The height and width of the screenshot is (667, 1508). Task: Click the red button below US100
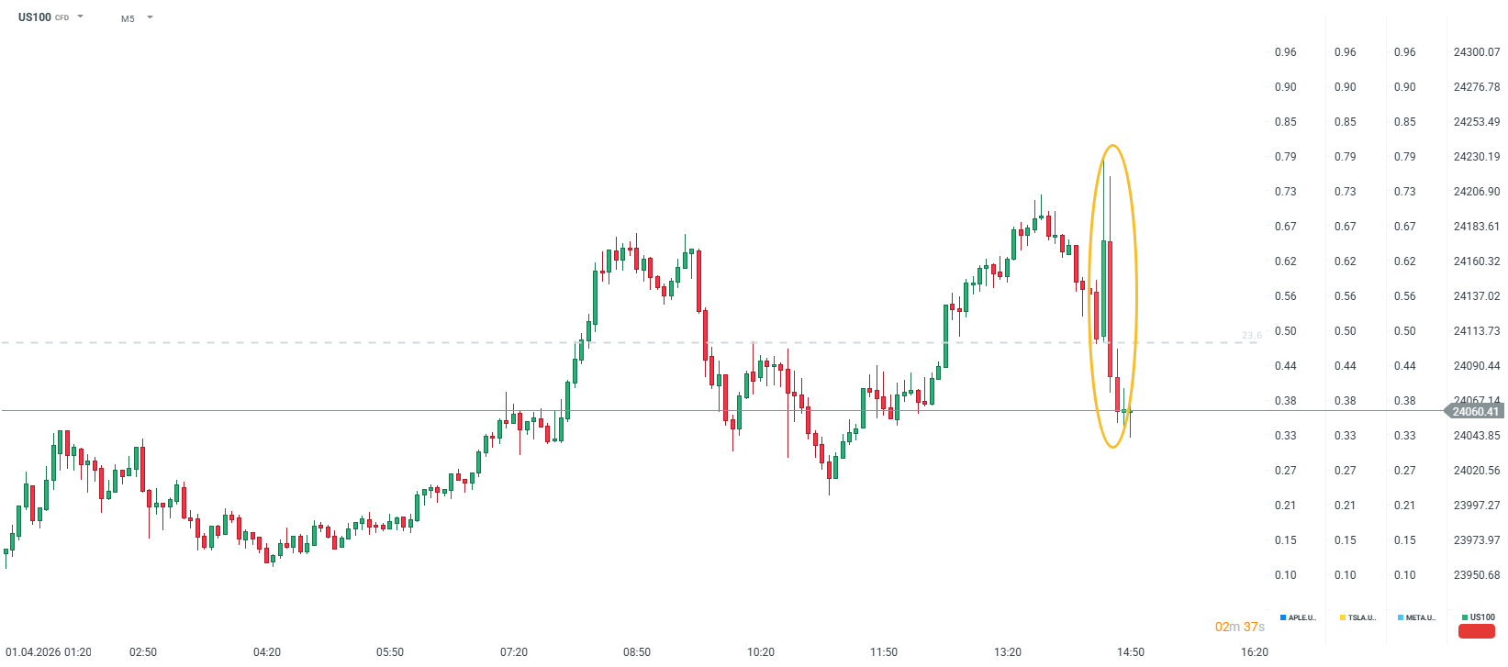coord(1477,631)
